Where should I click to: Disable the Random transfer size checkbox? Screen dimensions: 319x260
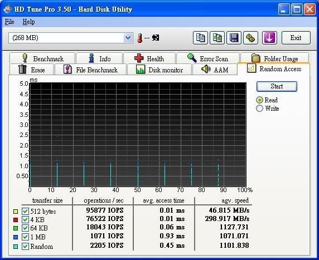25,247
